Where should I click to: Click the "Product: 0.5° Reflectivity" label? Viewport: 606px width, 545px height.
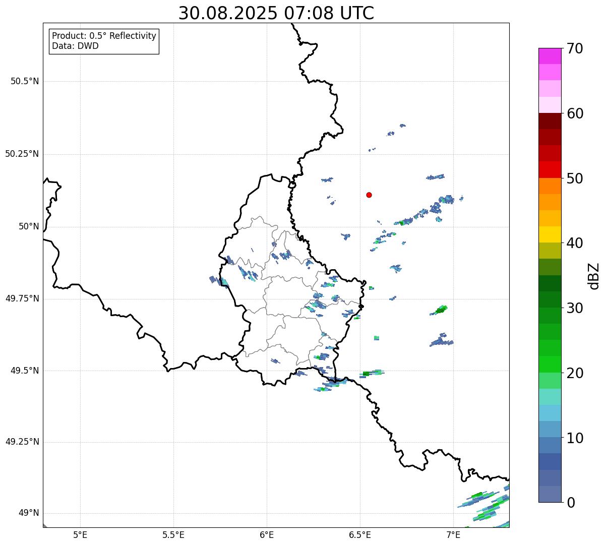point(104,36)
